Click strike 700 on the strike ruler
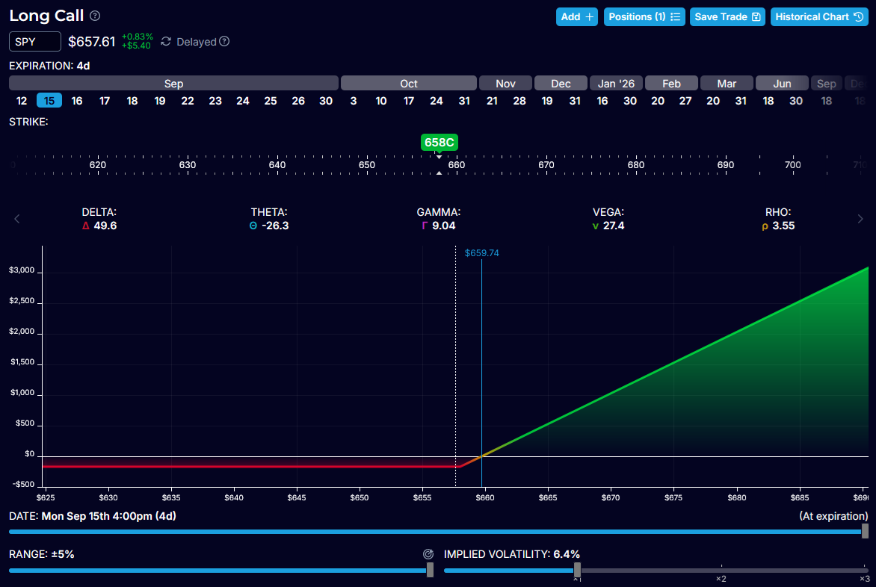 (793, 165)
